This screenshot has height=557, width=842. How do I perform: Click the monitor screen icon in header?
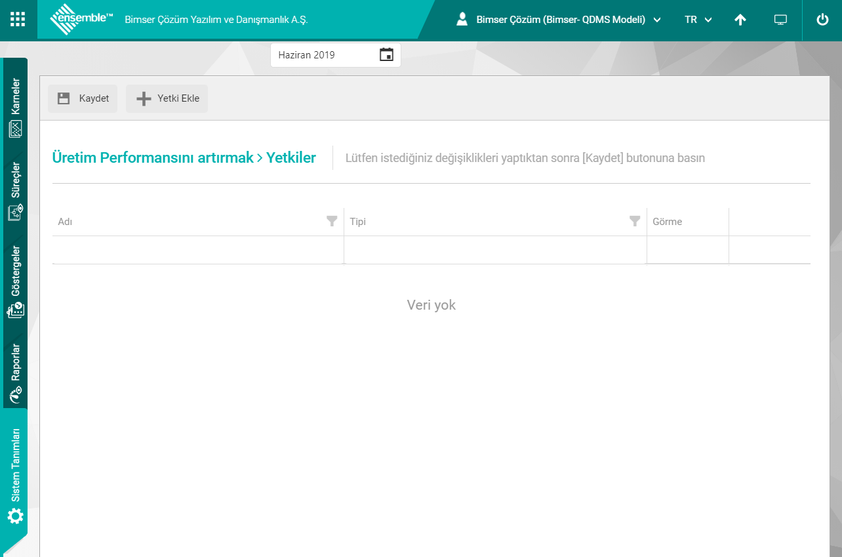click(x=780, y=20)
